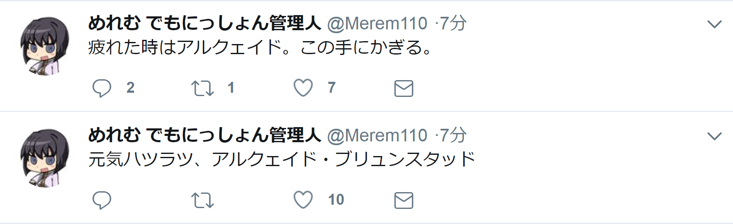Image resolution: width=733 pixels, height=224 pixels.
Task: Send the 疲れた時はアルクェイド tweet via direct message
Action: click(x=404, y=89)
